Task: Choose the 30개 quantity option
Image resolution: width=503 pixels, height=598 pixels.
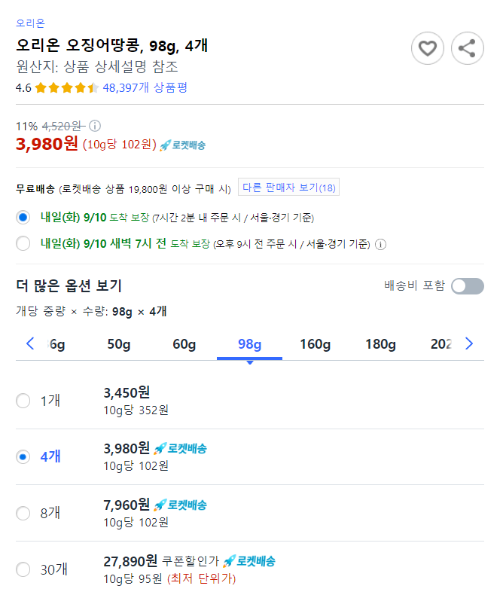Action: (23, 569)
